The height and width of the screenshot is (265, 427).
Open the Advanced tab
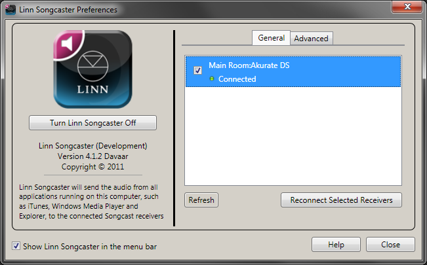pyautogui.click(x=312, y=39)
